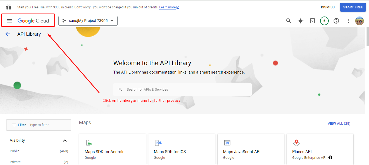Activate Cloud Shell terminal icon
369x165 pixels.
[x=312, y=21]
